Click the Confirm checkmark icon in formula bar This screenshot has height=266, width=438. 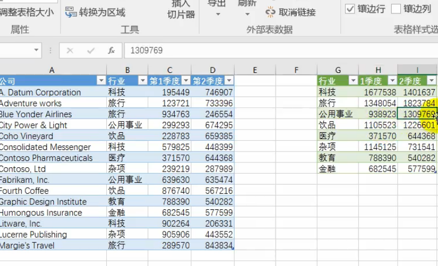pyautogui.click(x=91, y=51)
